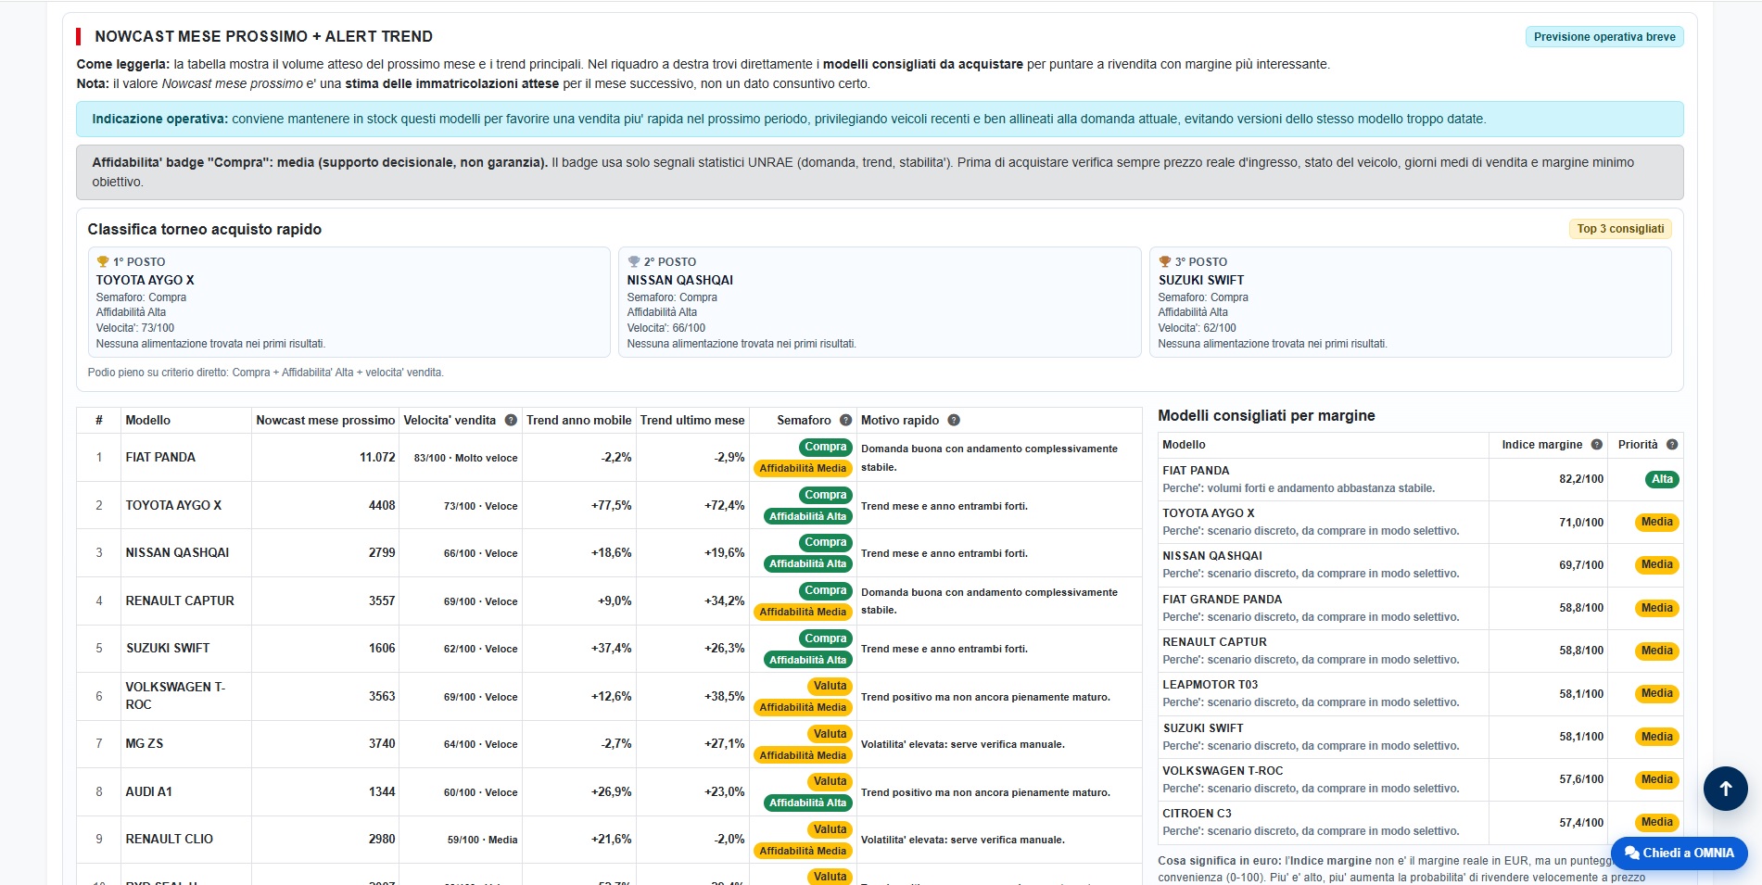Click FIAT GRANDE PANDA in margin table
The image size is (1762, 885).
pos(1222,600)
